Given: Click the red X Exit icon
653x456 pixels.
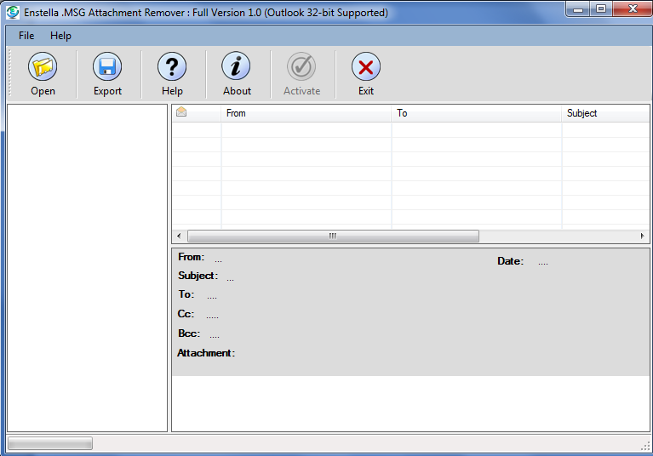Looking at the screenshot, I should [x=366, y=67].
